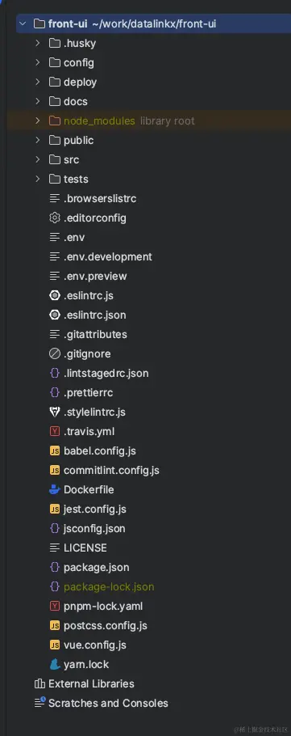Image resolution: width=291 pixels, height=736 pixels.
Task: Click the .stylelintrc.js icon
Action: click(55, 412)
